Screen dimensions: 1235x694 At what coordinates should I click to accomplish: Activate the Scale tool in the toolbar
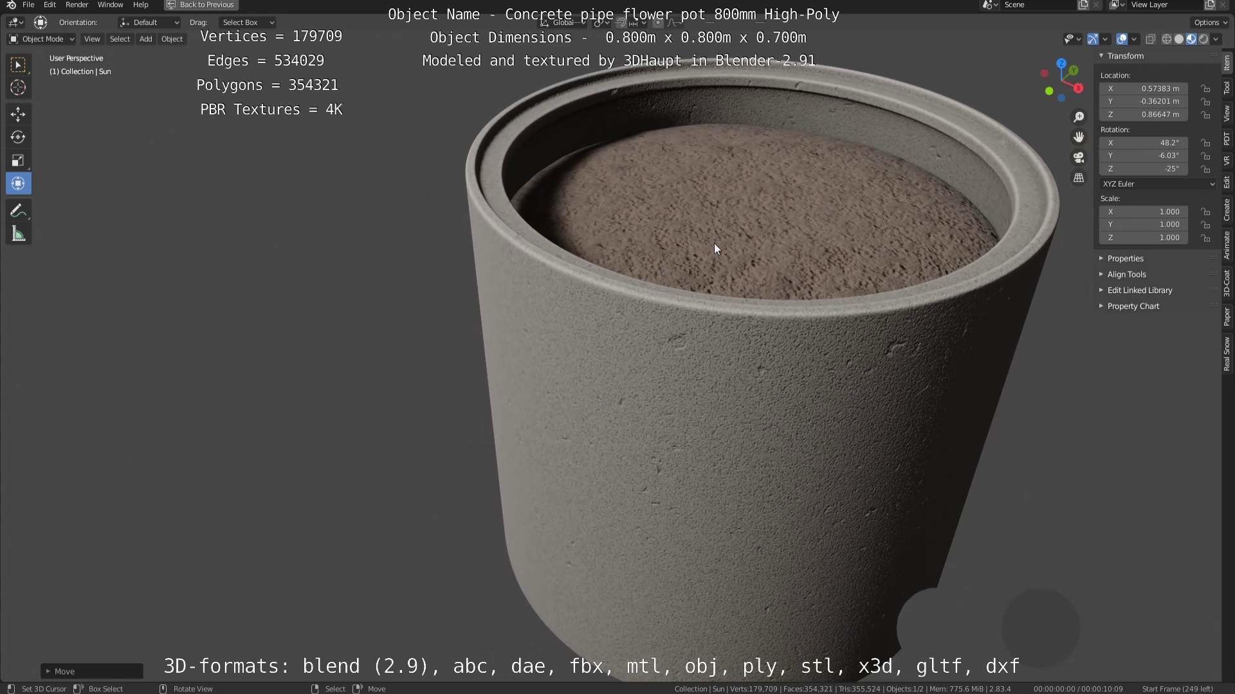[18, 161]
